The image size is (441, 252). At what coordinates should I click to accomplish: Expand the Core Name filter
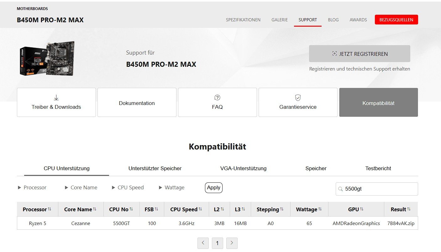(81, 187)
